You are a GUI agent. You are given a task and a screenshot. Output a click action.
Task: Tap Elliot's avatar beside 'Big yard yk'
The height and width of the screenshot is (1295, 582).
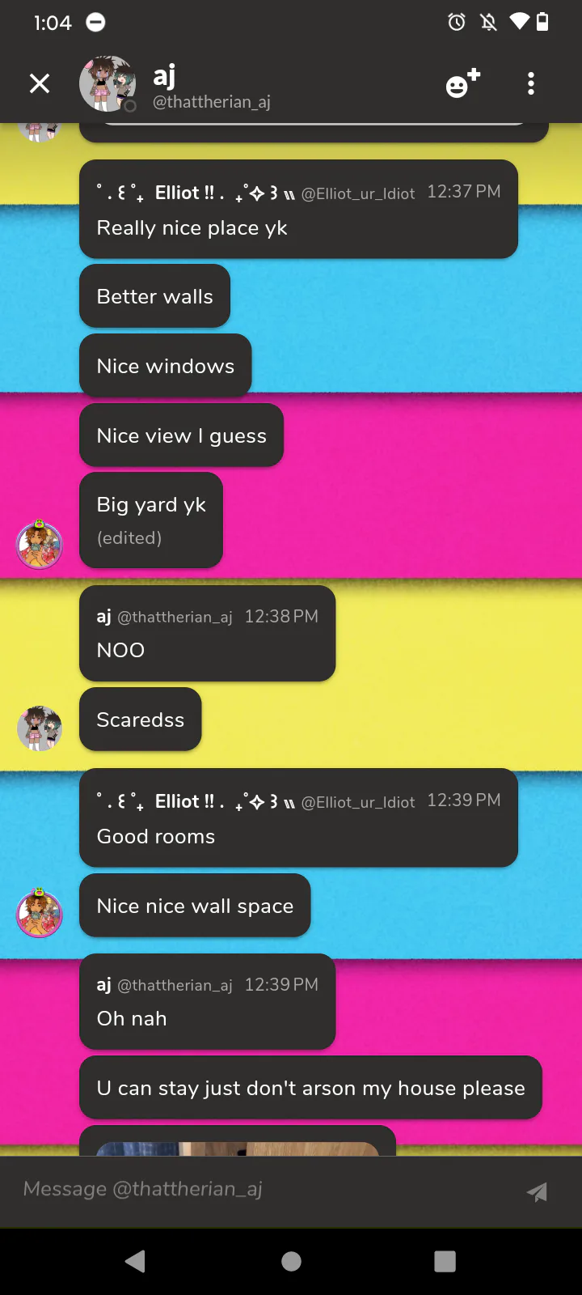tap(40, 544)
